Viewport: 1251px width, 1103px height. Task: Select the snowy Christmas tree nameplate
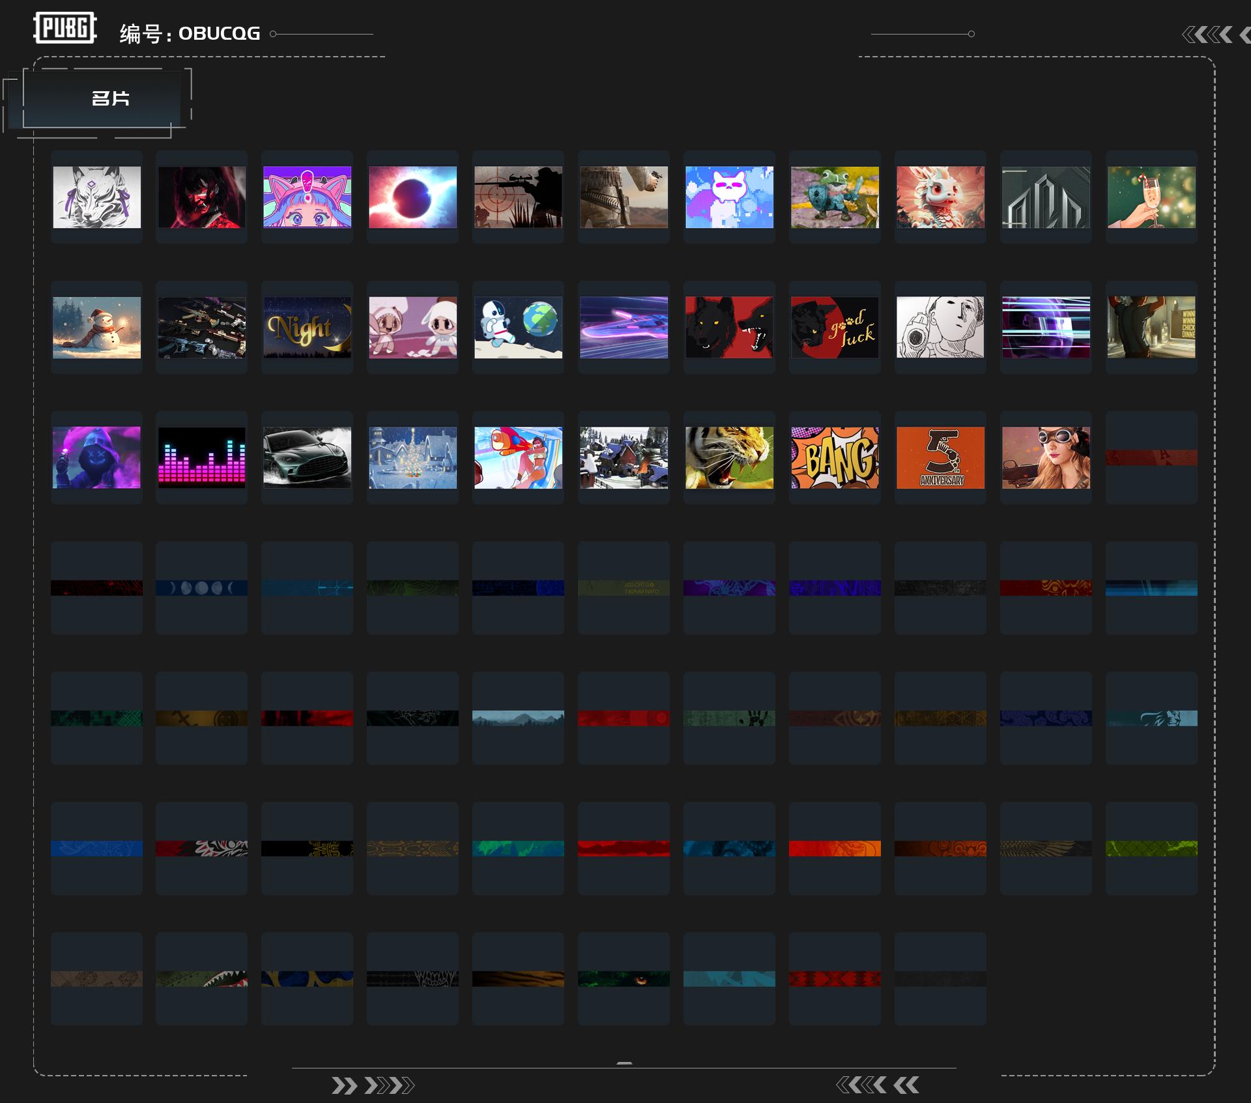[x=413, y=457]
